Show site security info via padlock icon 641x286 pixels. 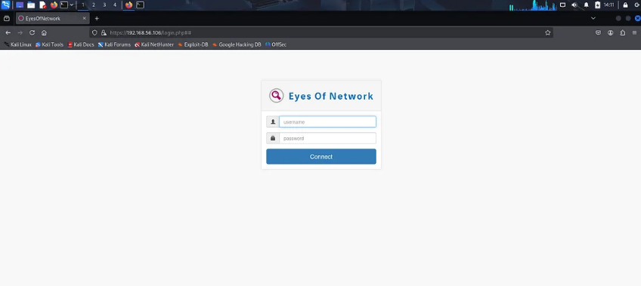tap(104, 32)
